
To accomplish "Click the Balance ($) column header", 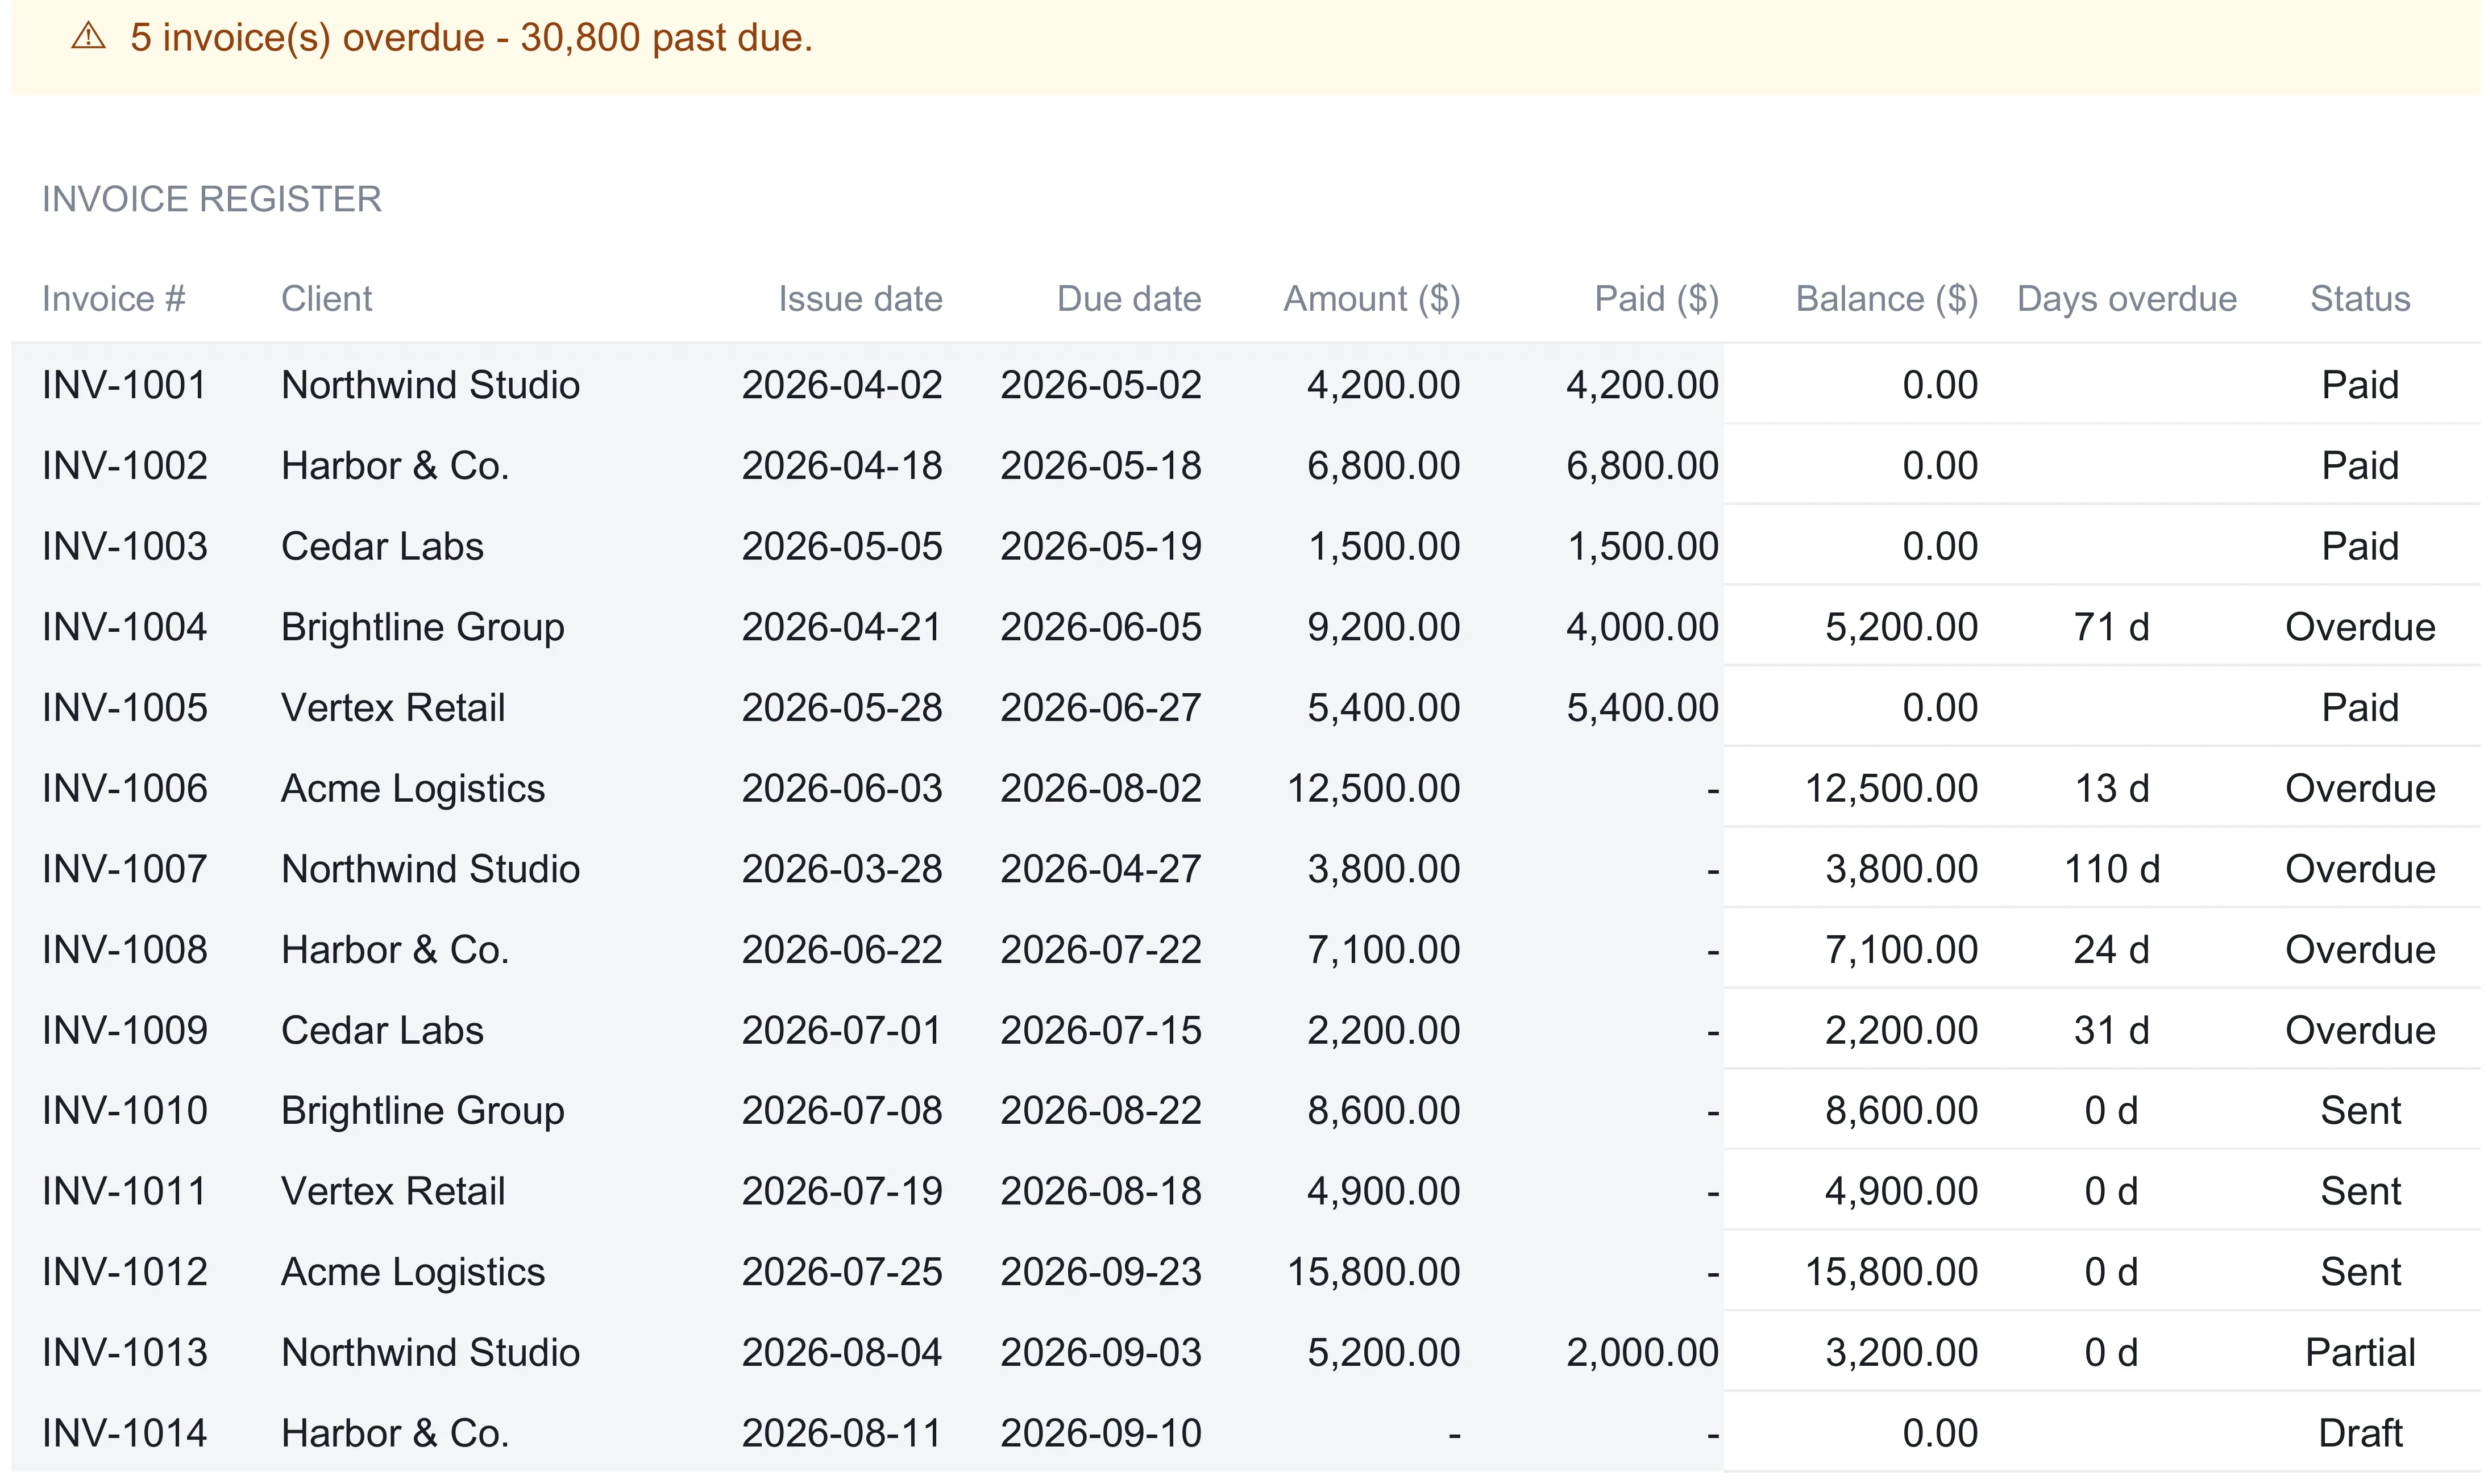I will (x=1887, y=299).
